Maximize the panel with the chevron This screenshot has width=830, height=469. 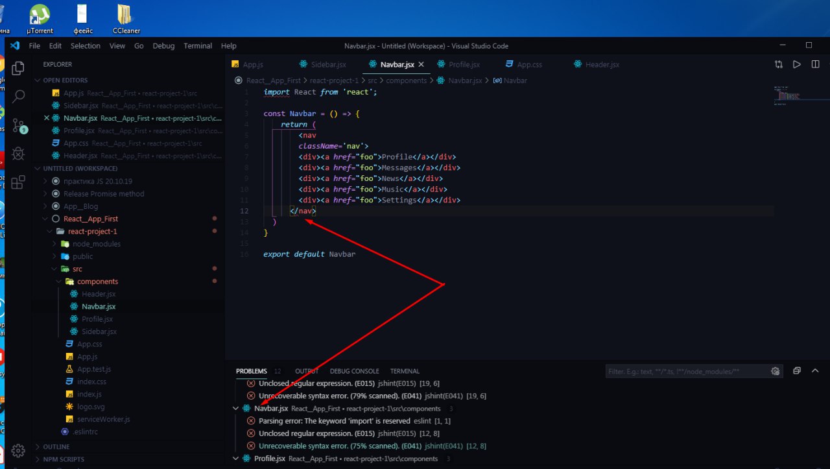click(x=816, y=371)
